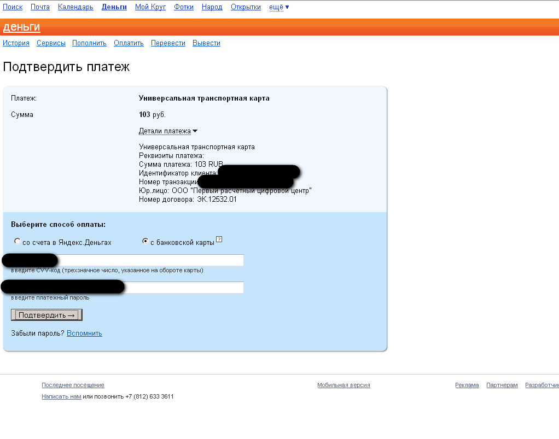Select 'со счета в Яндекс.Деньгах' radio button
This screenshot has width=559, height=439.
(18, 241)
